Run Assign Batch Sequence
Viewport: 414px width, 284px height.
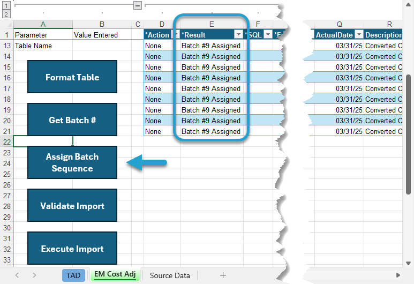72,162
